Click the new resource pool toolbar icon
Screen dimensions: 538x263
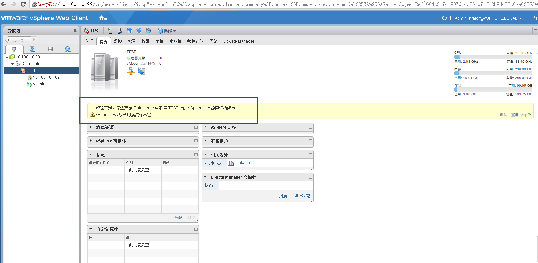pyautogui.click(x=148, y=31)
